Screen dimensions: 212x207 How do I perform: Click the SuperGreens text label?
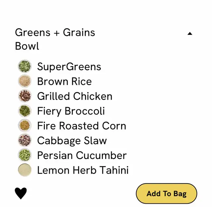pyautogui.click(x=69, y=67)
